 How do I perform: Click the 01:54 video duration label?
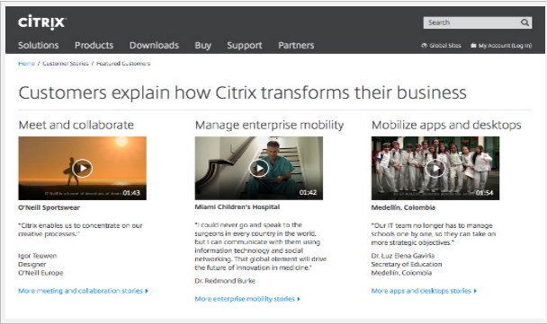coord(485,193)
